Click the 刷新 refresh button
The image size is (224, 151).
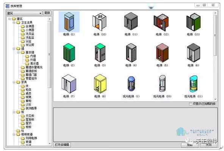47,13
